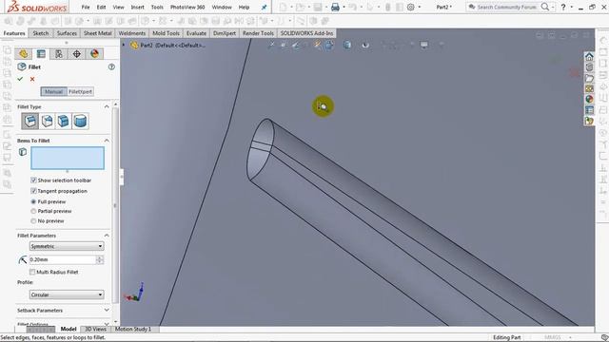This screenshot has height=342, width=609.
Task: Toggle Show selection toolbar checkbox
Action: (x=33, y=180)
